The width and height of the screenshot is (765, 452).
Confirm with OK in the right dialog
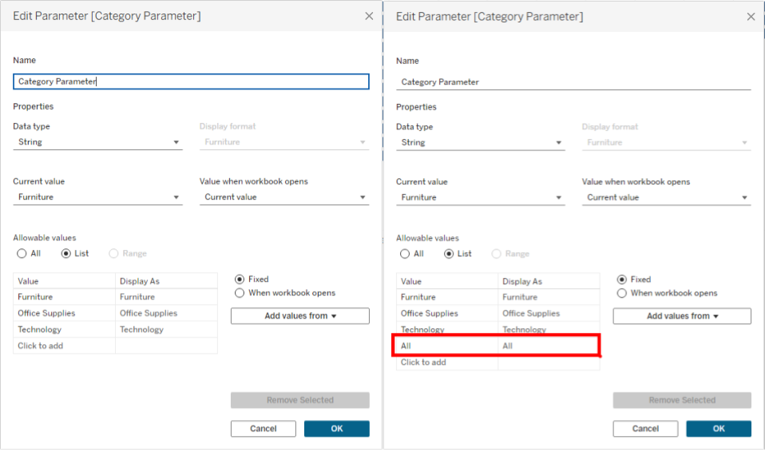pos(719,429)
